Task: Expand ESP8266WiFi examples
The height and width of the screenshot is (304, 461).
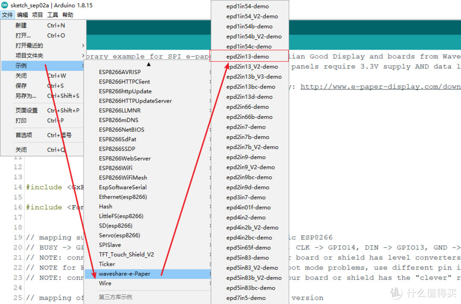Action: pyautogui.click(x=148, y=168)
